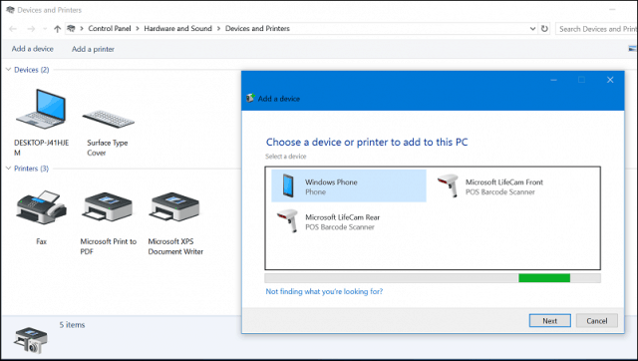
Task: Click the Cancel button
Action: pos(596,321)
